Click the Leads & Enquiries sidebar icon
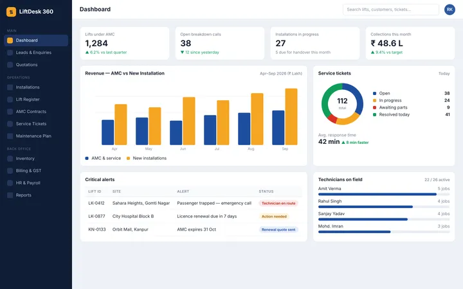The height and width of the screenshot is (289, 463). [10, 53]
